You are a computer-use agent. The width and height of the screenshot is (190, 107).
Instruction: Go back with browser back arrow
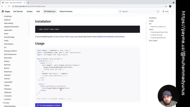coord(2,6)
